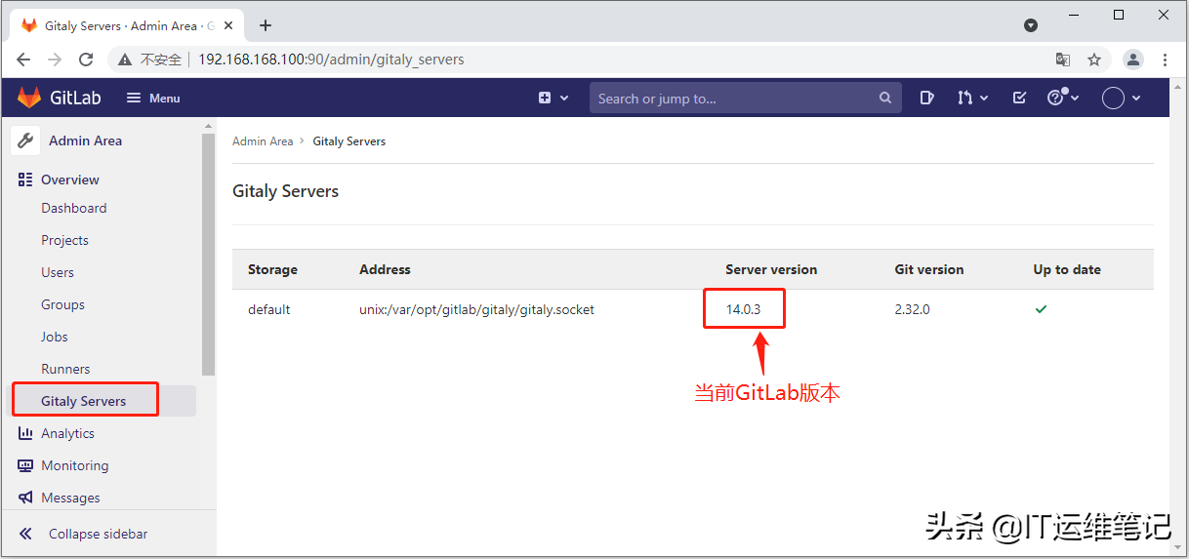This screenshot has width=1189, height=559.
Task: Go forward in browser
Action: 55,60
